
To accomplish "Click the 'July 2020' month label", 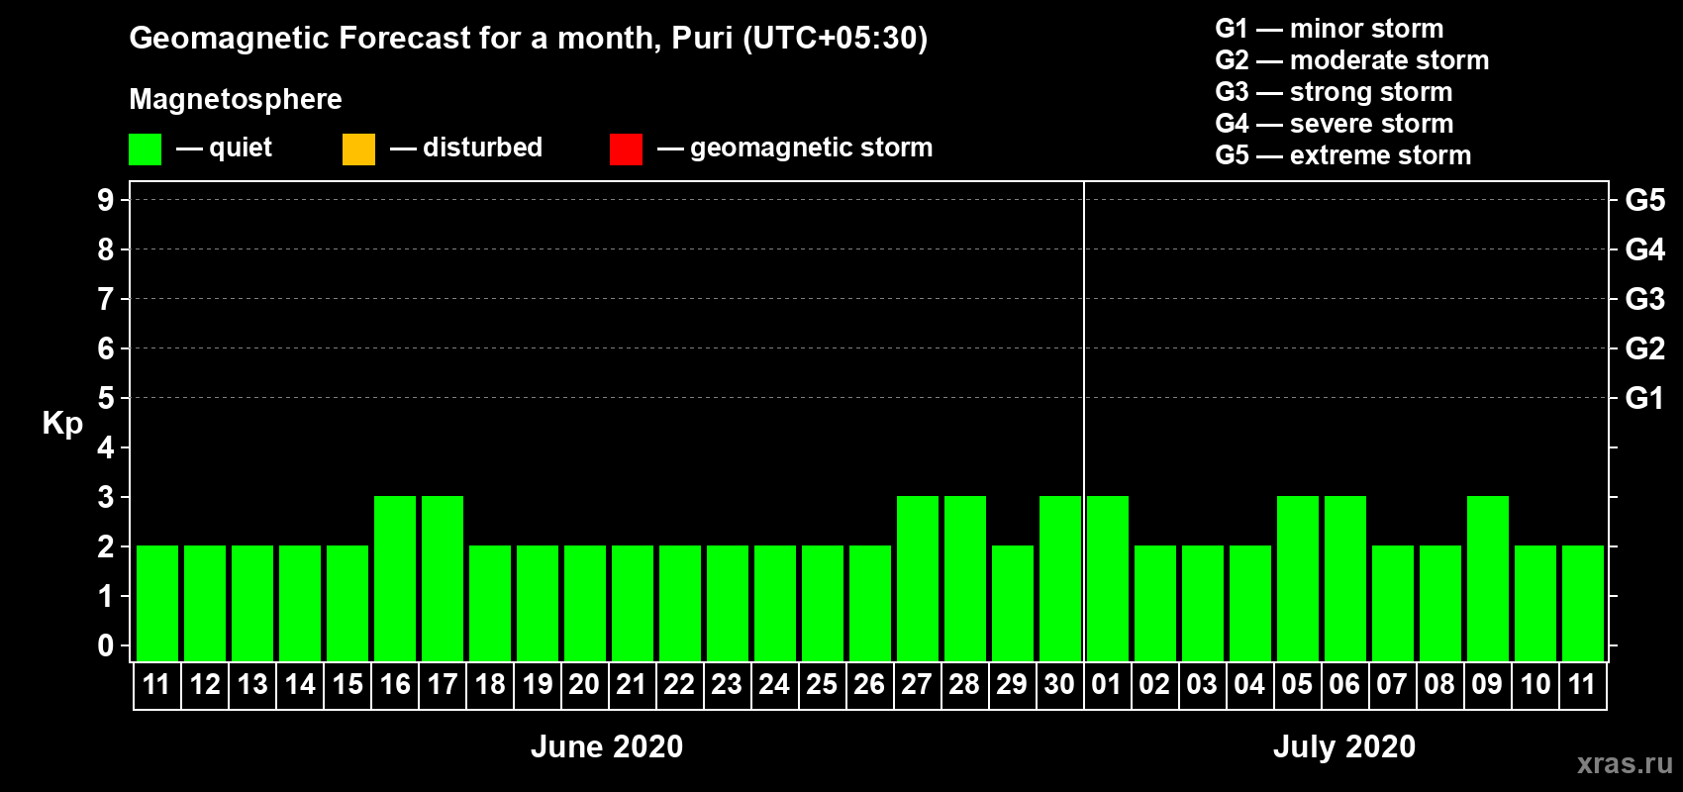I will point(1344,746).
